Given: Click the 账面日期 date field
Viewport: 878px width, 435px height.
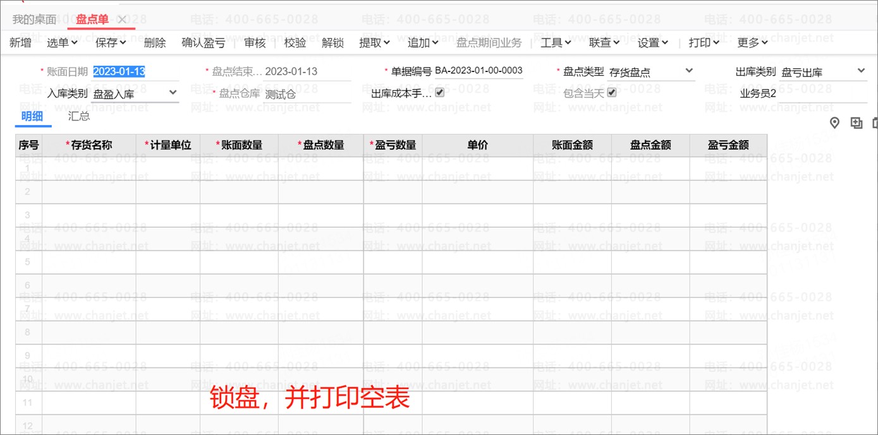Looking at the screenshot, I should (x=135, y=72).
